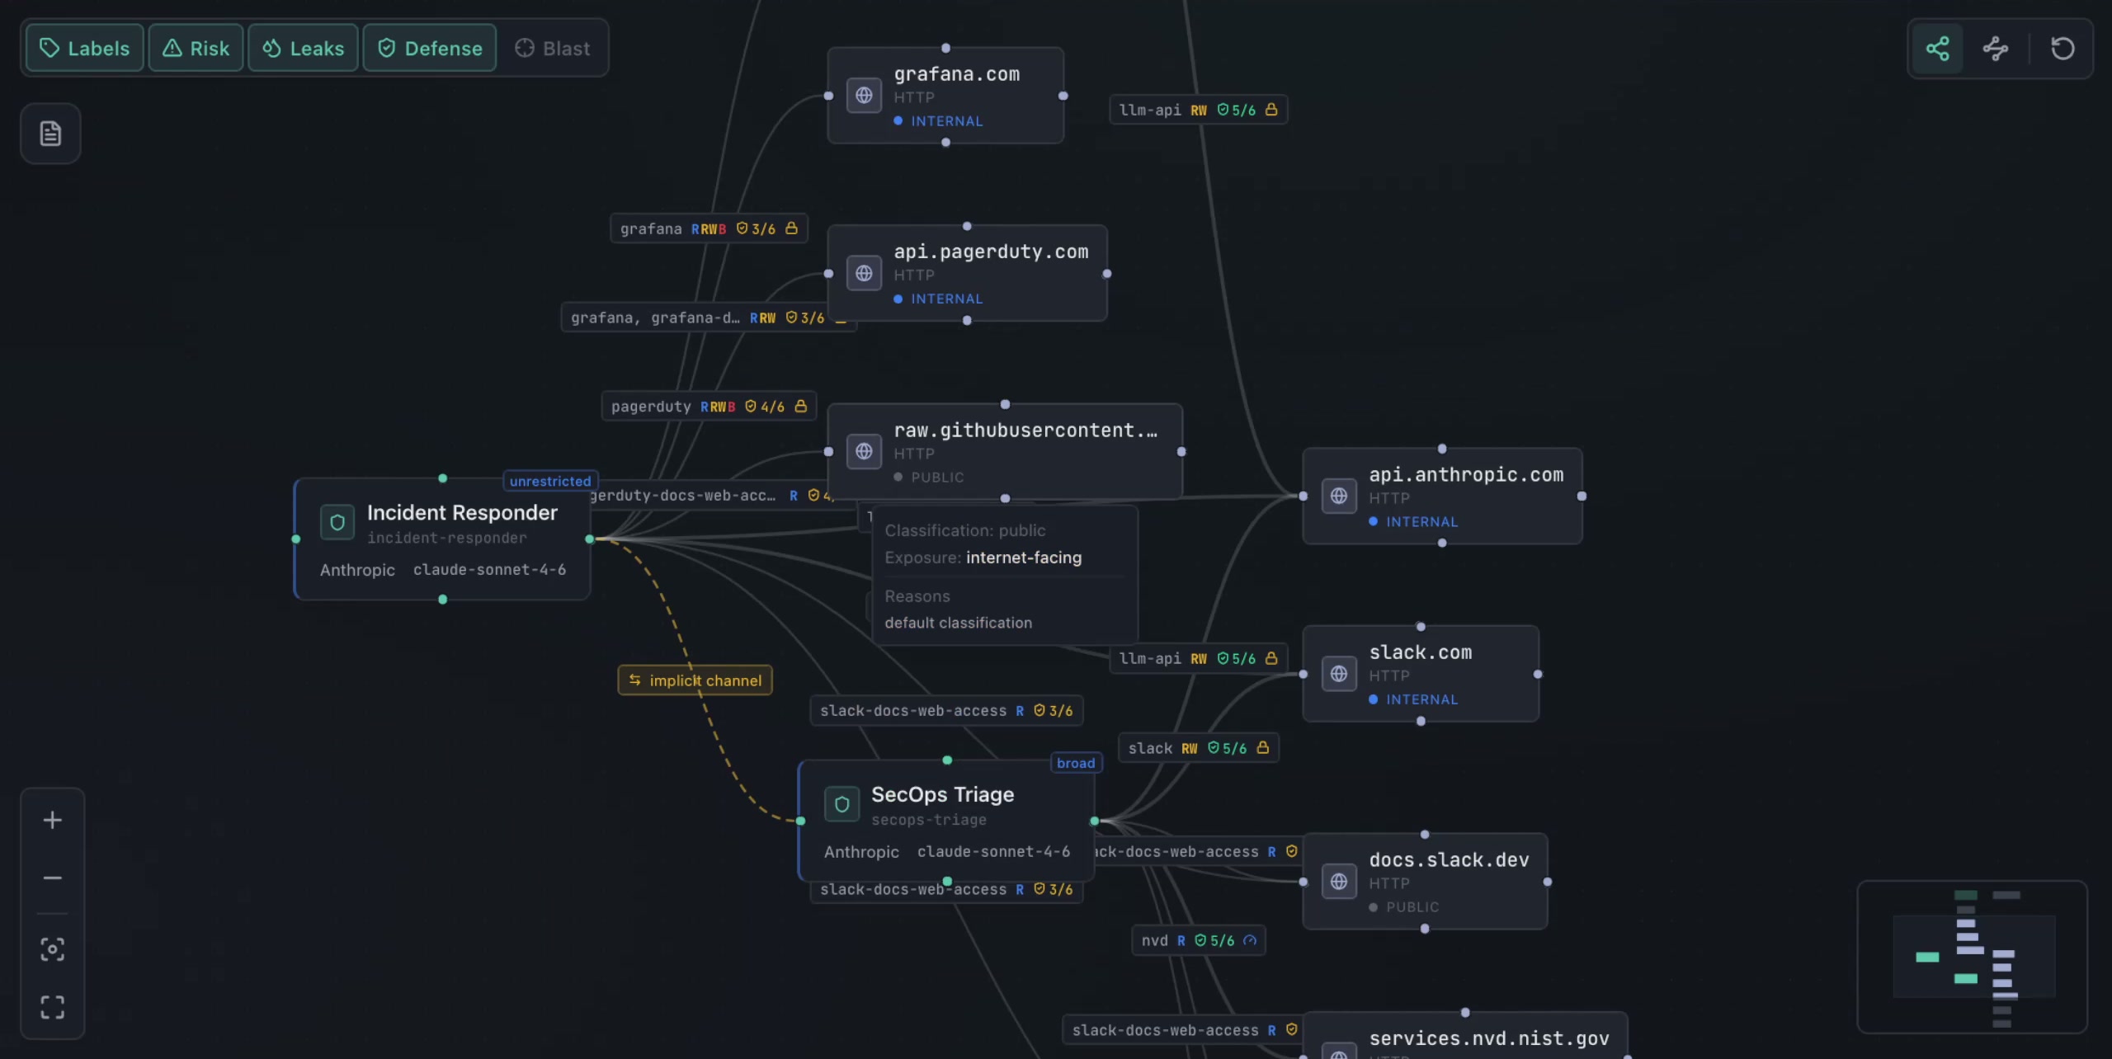The height and width of the screenshot is (1059, 2112).
Task: Toggle the Defense overlay
Action: 429,48
